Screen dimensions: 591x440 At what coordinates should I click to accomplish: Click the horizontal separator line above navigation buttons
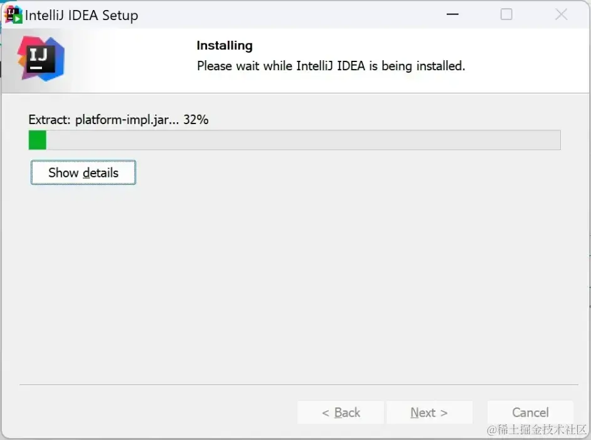click(299, 384)
